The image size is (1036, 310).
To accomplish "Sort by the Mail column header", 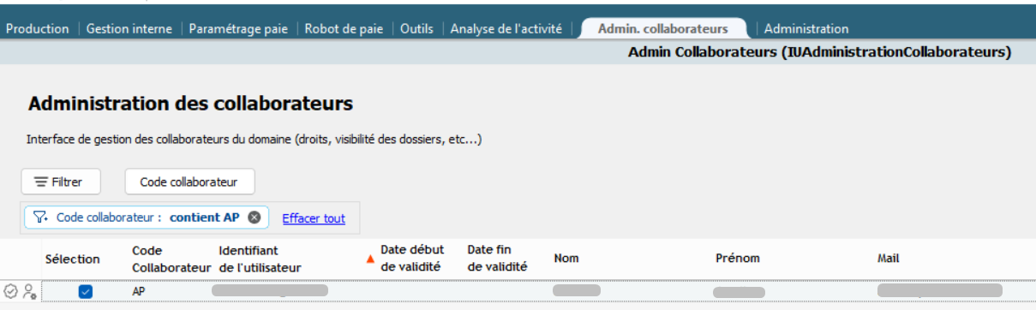I will click(888, 259).
